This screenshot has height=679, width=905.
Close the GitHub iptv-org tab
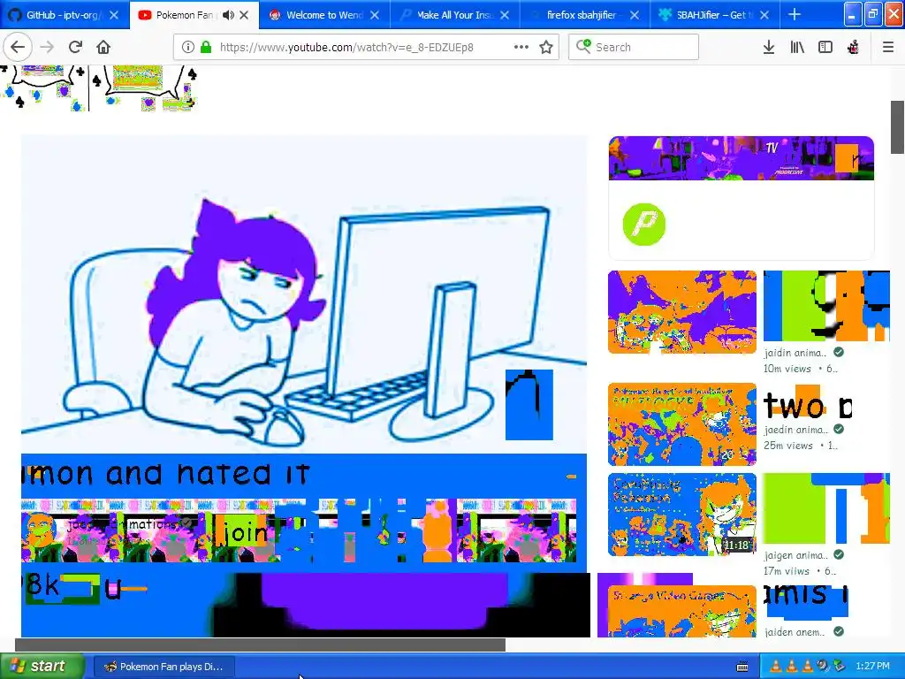tap(114, 15)
